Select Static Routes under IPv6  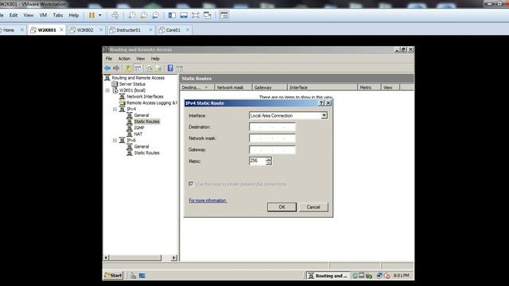(x=146, y=153)
